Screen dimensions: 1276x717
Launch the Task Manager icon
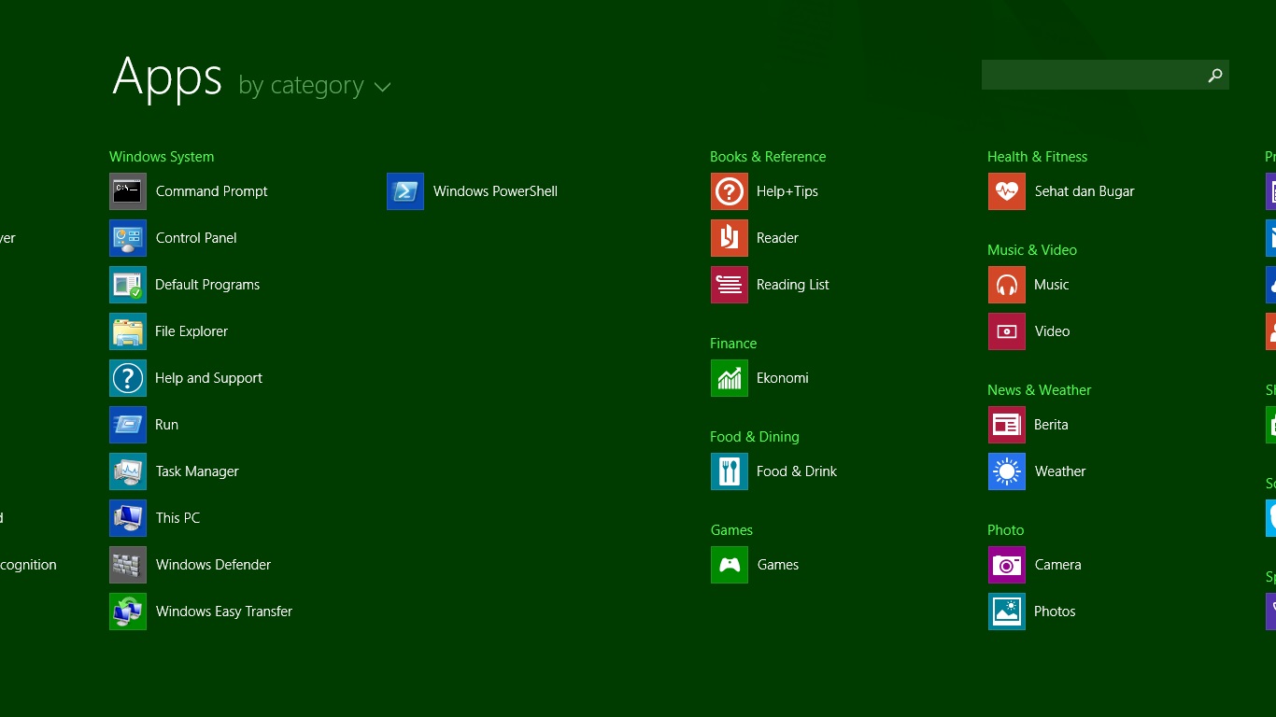pyautogui.click(x=128, y=471)
